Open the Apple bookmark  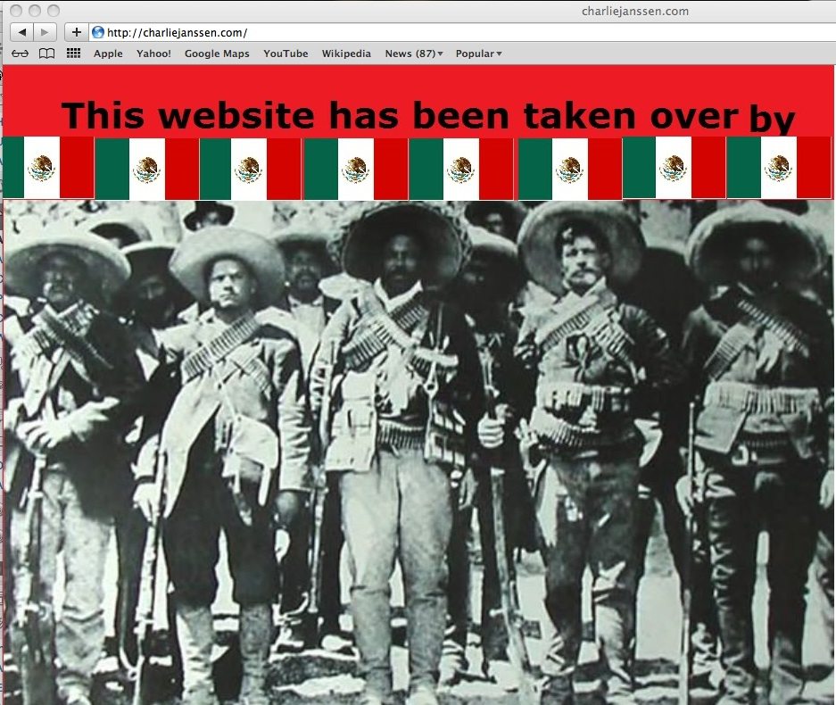[108, 54]
